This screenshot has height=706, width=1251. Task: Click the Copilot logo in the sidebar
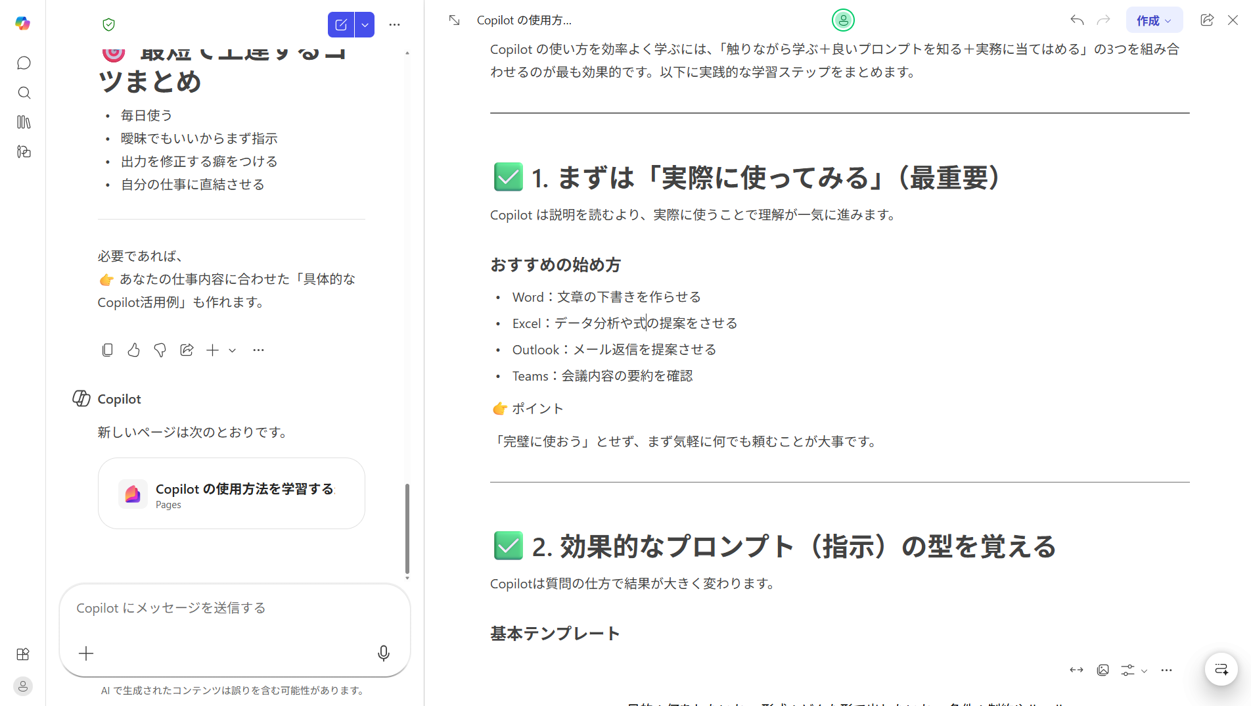23,24
